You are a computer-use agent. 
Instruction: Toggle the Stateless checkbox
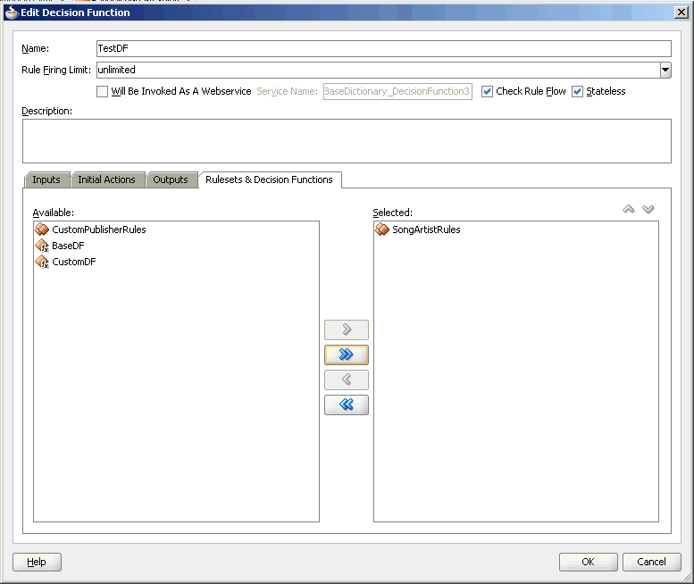[577, 92]
